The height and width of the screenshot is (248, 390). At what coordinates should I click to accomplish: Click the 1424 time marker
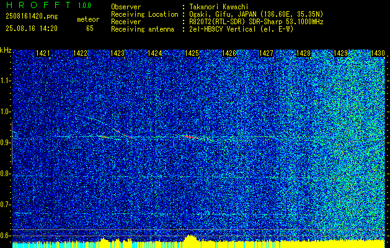155,53
